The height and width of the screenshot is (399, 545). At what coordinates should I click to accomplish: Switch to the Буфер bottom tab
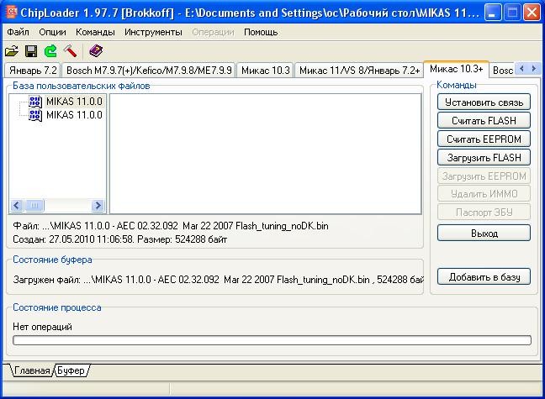[x=71, y=370]
